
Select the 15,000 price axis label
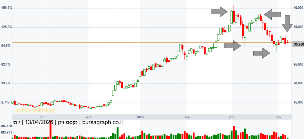299,102
